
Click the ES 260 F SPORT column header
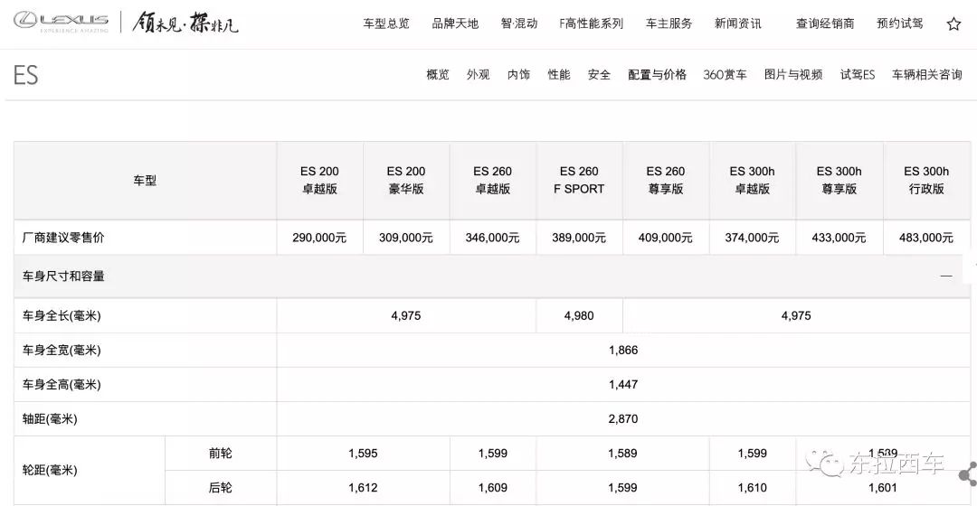579,180
